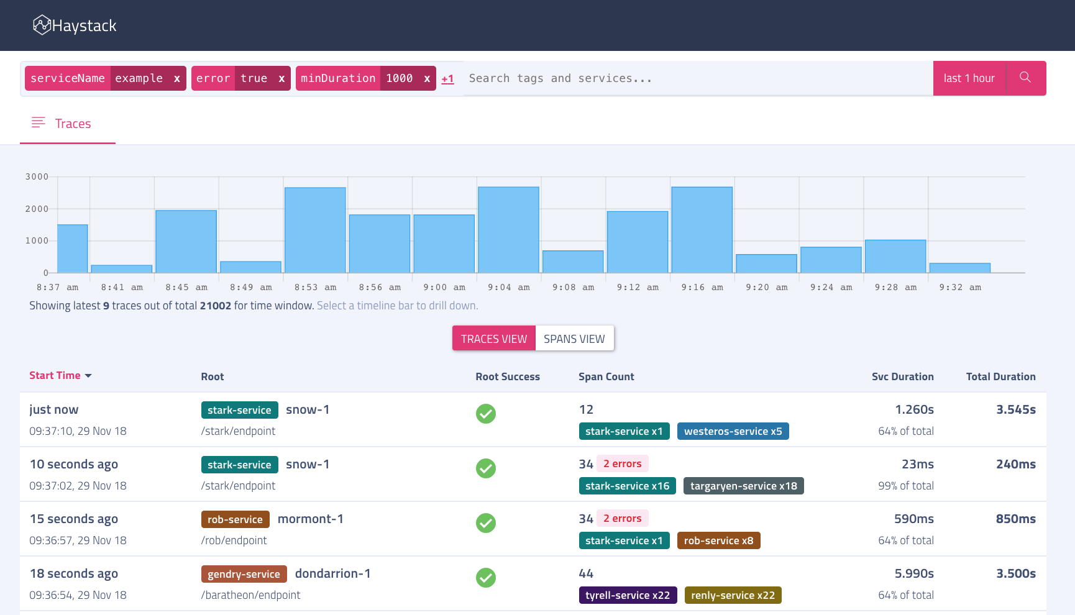Click success checkmark in 15 seconds ago row
Viewport: 1075px width, 615px height.
point(486,523)
